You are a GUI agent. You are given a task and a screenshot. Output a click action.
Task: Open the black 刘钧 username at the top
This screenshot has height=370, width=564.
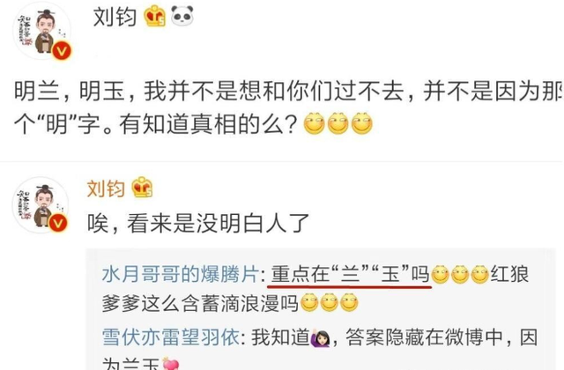[115, 17]
